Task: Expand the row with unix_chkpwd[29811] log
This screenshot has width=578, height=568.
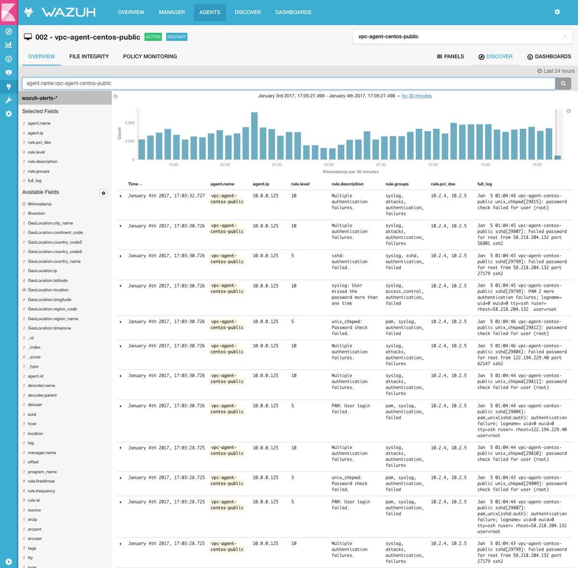Action: (x=120, y=376)
